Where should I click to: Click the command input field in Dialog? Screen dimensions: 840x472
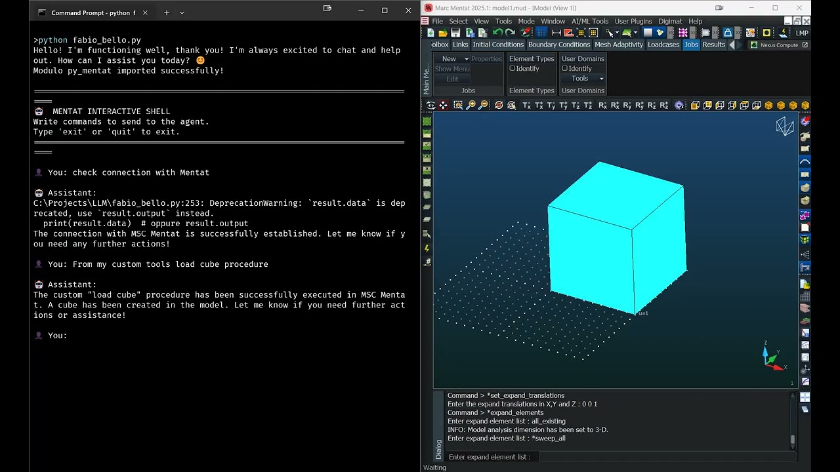666,456
